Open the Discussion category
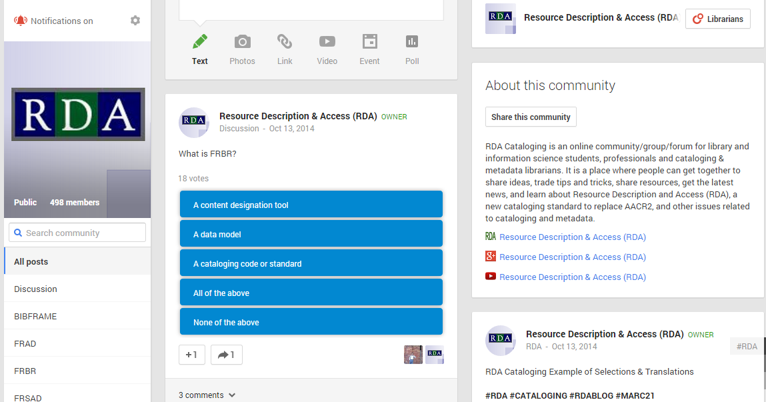The width and height of the screenshot is (766, 402). click(77, 289)
